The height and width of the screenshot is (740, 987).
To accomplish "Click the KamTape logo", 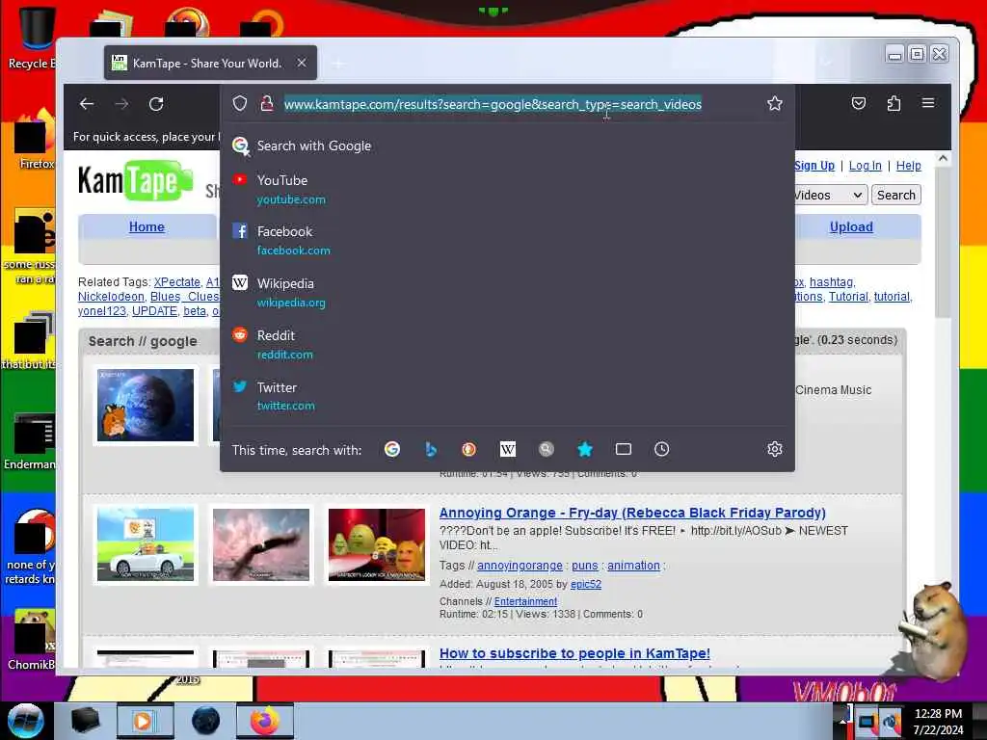I will (x=135, y=181).
